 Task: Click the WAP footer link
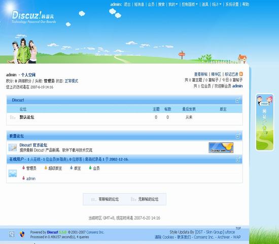click(x=237, y=237)
